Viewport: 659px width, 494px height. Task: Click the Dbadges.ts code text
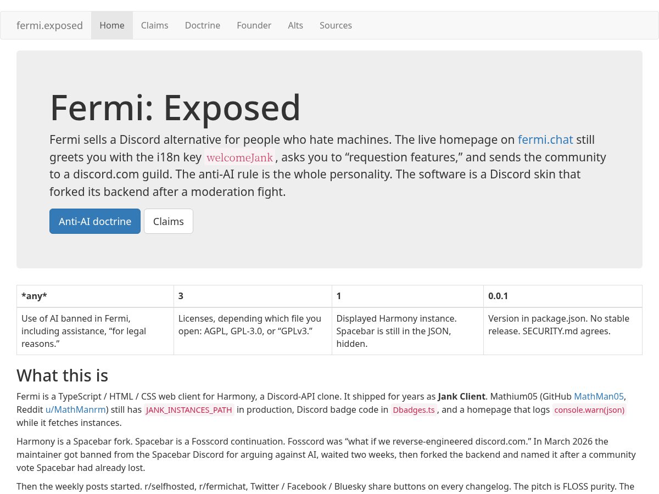414,410
